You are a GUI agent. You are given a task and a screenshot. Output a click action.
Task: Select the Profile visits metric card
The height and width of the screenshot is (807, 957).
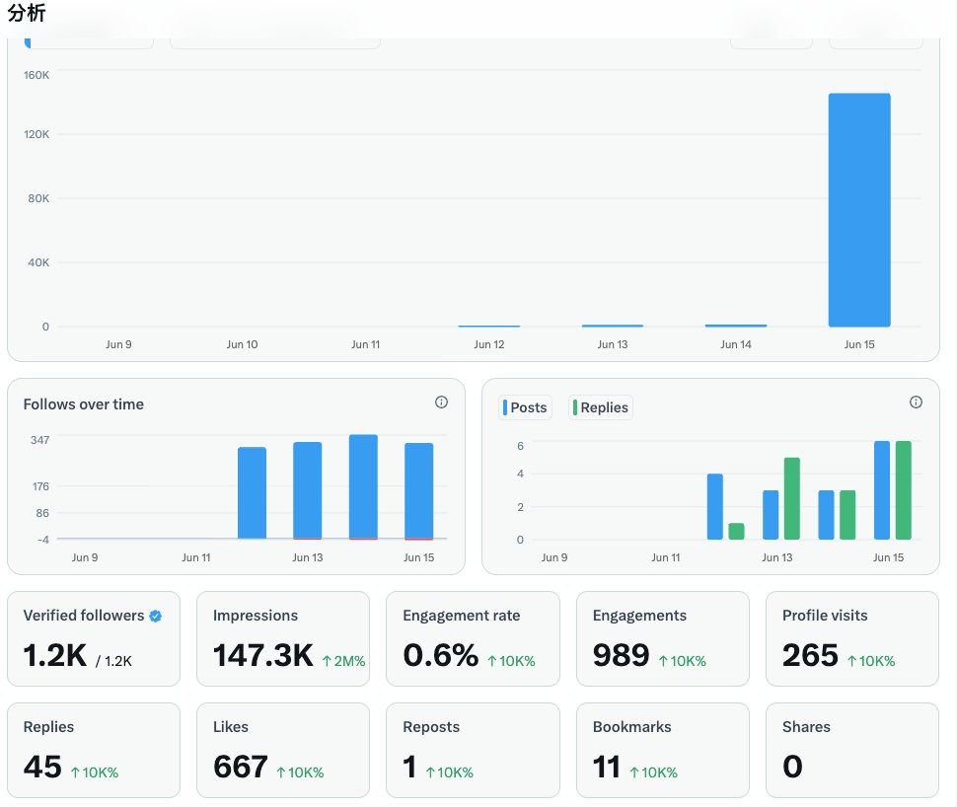coord(852,638)
